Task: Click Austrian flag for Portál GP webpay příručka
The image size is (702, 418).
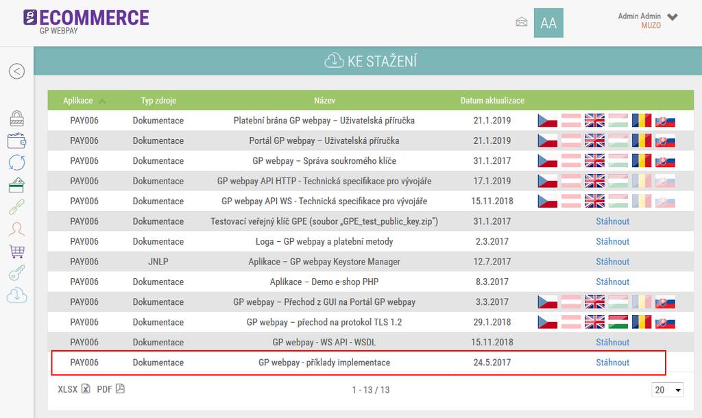Action: pos(571,140)
